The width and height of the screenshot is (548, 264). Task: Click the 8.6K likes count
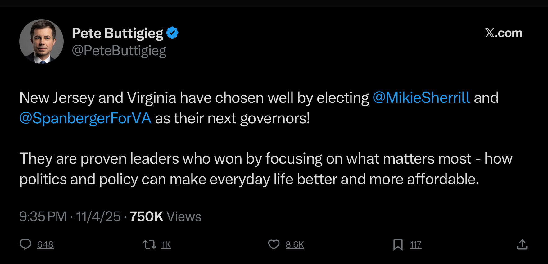click(x=295, y=245)
